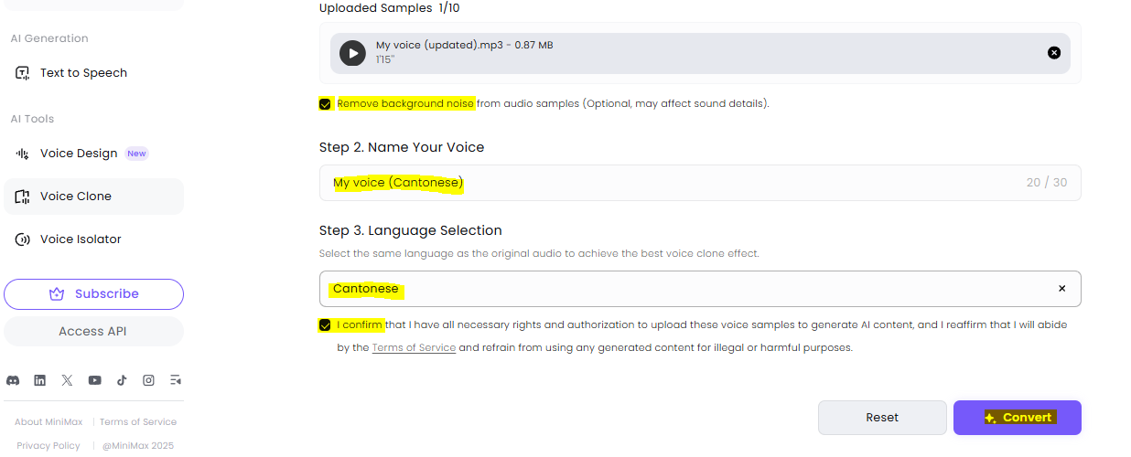This screenshot has height=457, width=1131.
Task: Remove the uploaded My voice (updated).mp3 sample
Action: coord(1054,53)
